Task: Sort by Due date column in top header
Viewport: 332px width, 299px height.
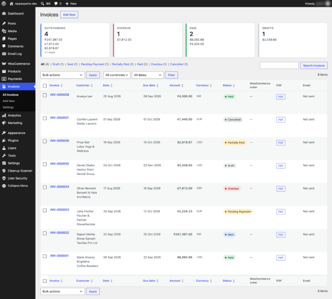Action: (150, 86)
